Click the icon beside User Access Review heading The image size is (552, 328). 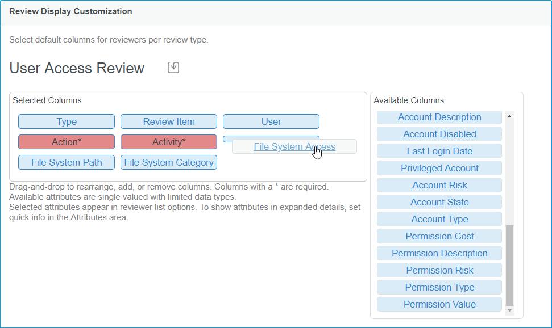click(x=173, y=68)
